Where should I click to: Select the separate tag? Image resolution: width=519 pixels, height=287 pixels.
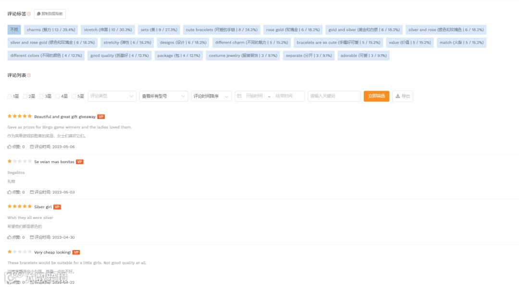pyautogui.click(x=309, y=56)
